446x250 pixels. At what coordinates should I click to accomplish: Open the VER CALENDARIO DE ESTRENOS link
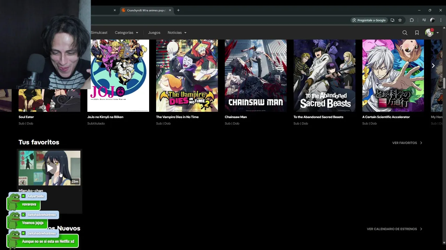tap(394, 229)
